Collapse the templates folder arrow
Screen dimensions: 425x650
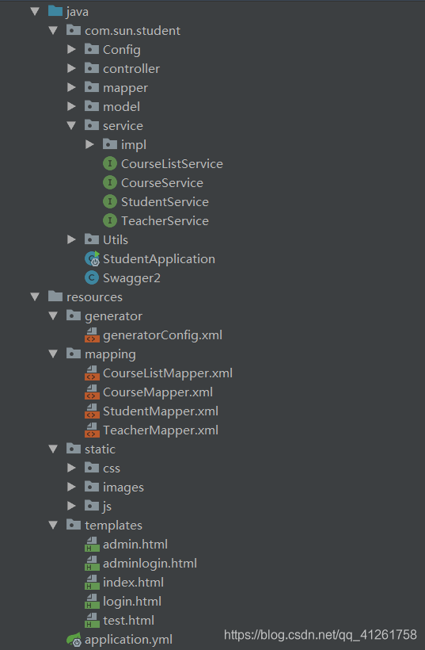(x=53, y=526)
